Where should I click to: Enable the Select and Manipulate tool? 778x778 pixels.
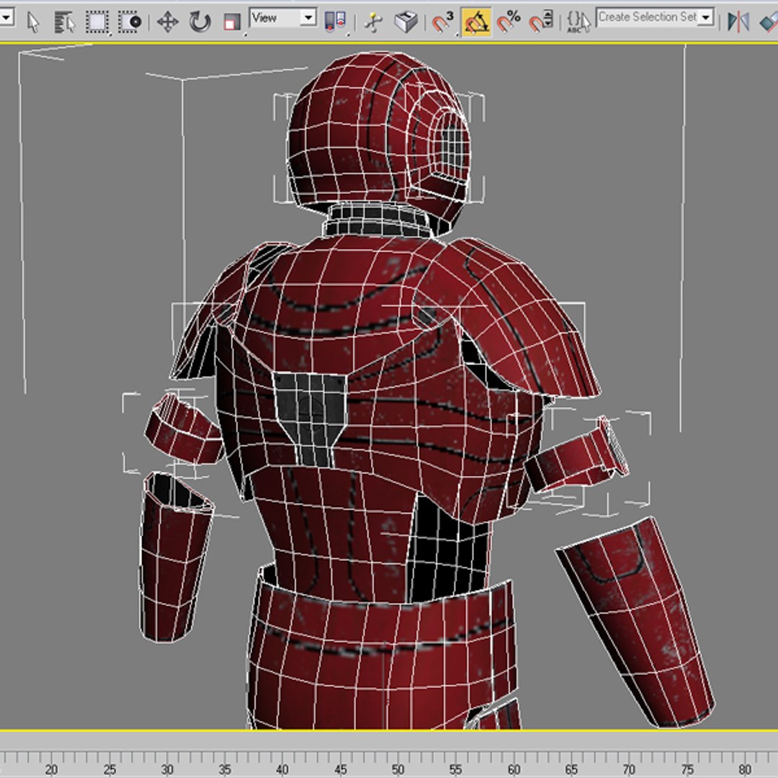pos(373,22)
